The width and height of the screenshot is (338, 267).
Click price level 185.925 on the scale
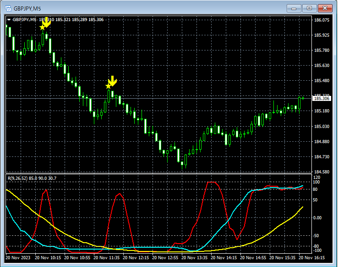[x=322, y=35]
